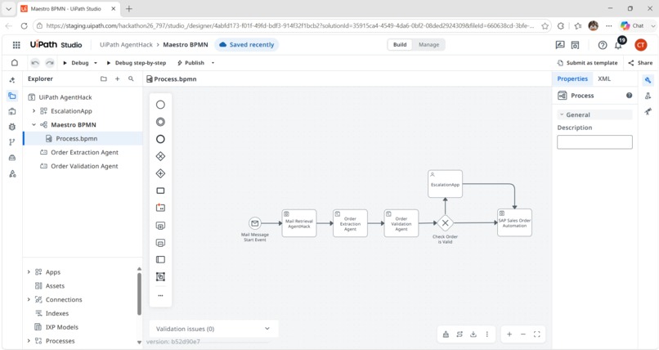Fit diagram to screen
The width and height of the screenshot is (659, 350).
point(536,334)
